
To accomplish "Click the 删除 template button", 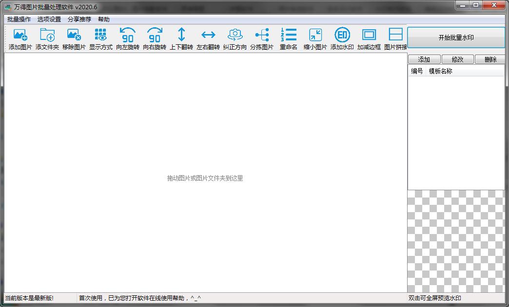I will pos(490,59).
